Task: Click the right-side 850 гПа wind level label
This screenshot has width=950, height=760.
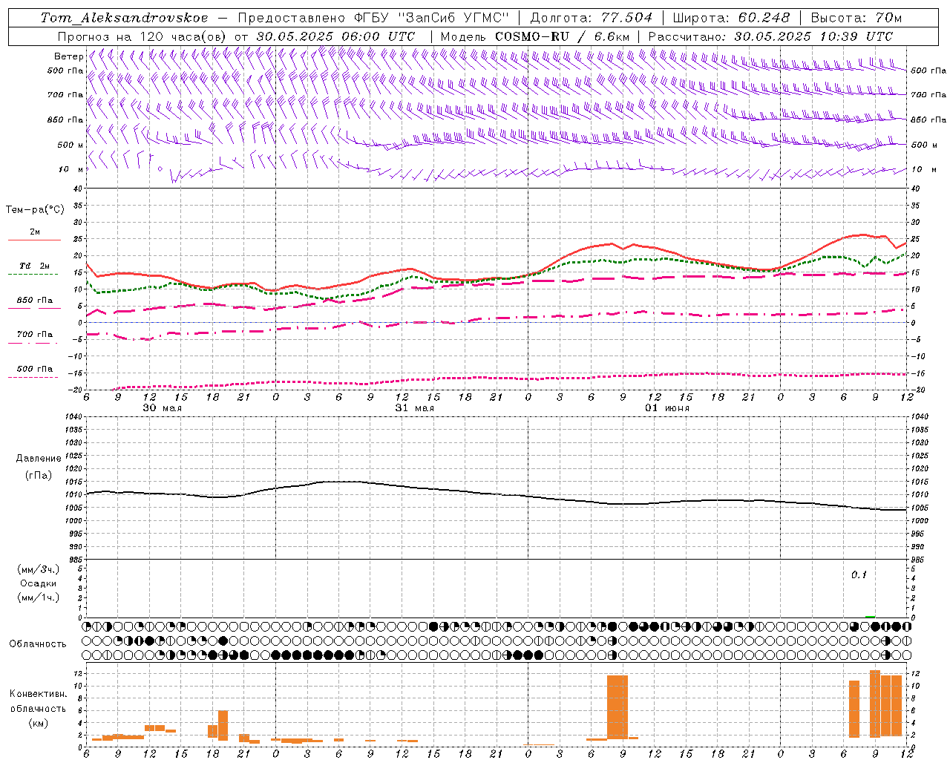Action: pyautogui.click(x=928, y=119)
